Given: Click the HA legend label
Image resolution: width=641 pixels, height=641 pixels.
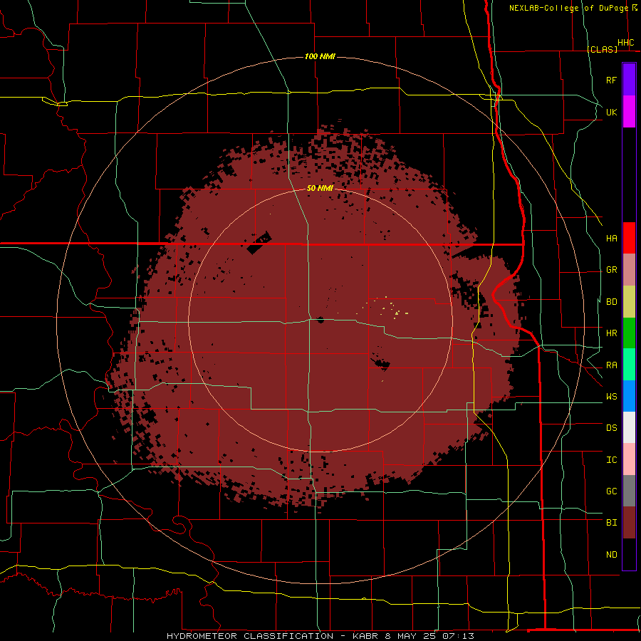Looking at the screenshot, I should point(611,239).
